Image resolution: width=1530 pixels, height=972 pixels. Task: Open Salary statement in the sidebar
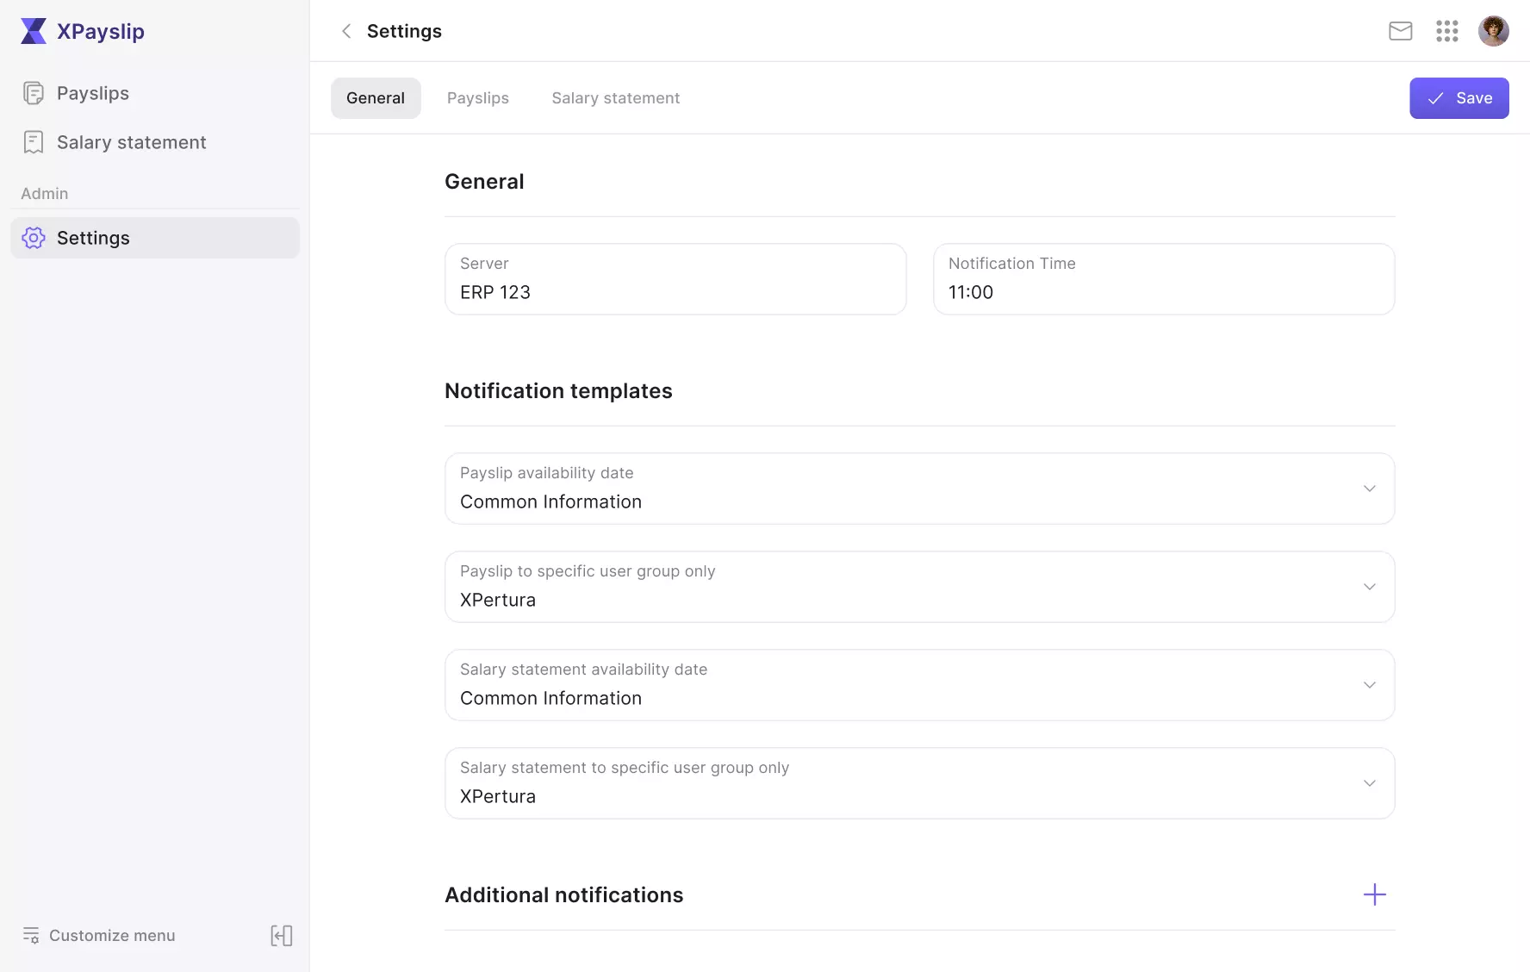(155, 142)
